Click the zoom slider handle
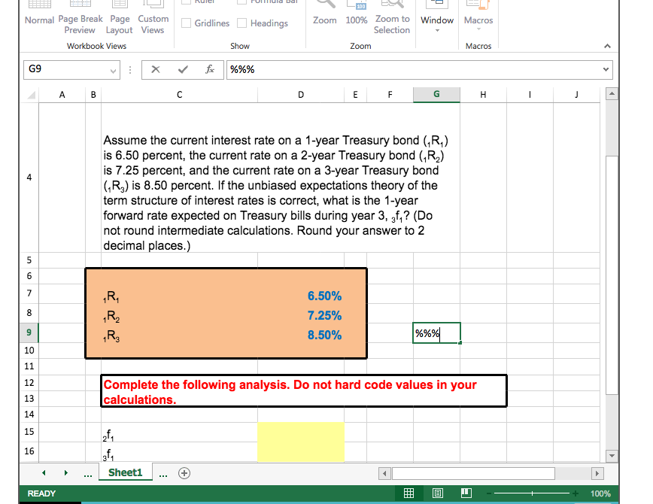 coord(532,493)
